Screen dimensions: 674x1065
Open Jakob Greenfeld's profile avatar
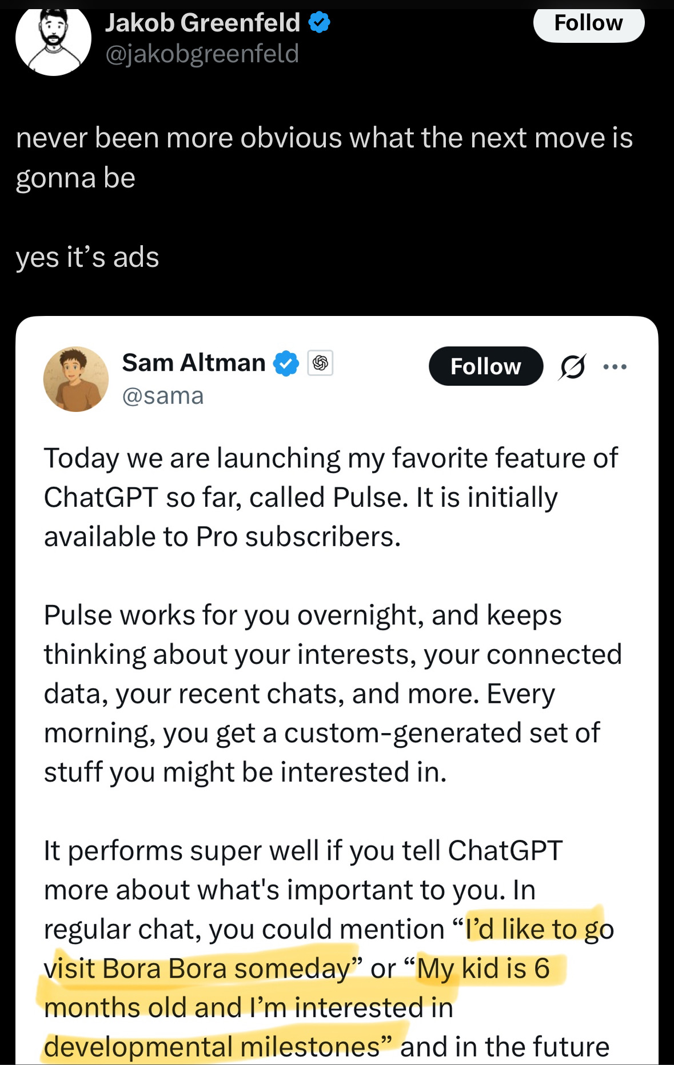coord(53,39)
